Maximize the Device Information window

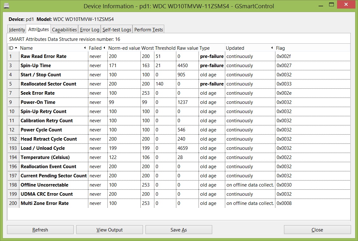coord(332,5)
